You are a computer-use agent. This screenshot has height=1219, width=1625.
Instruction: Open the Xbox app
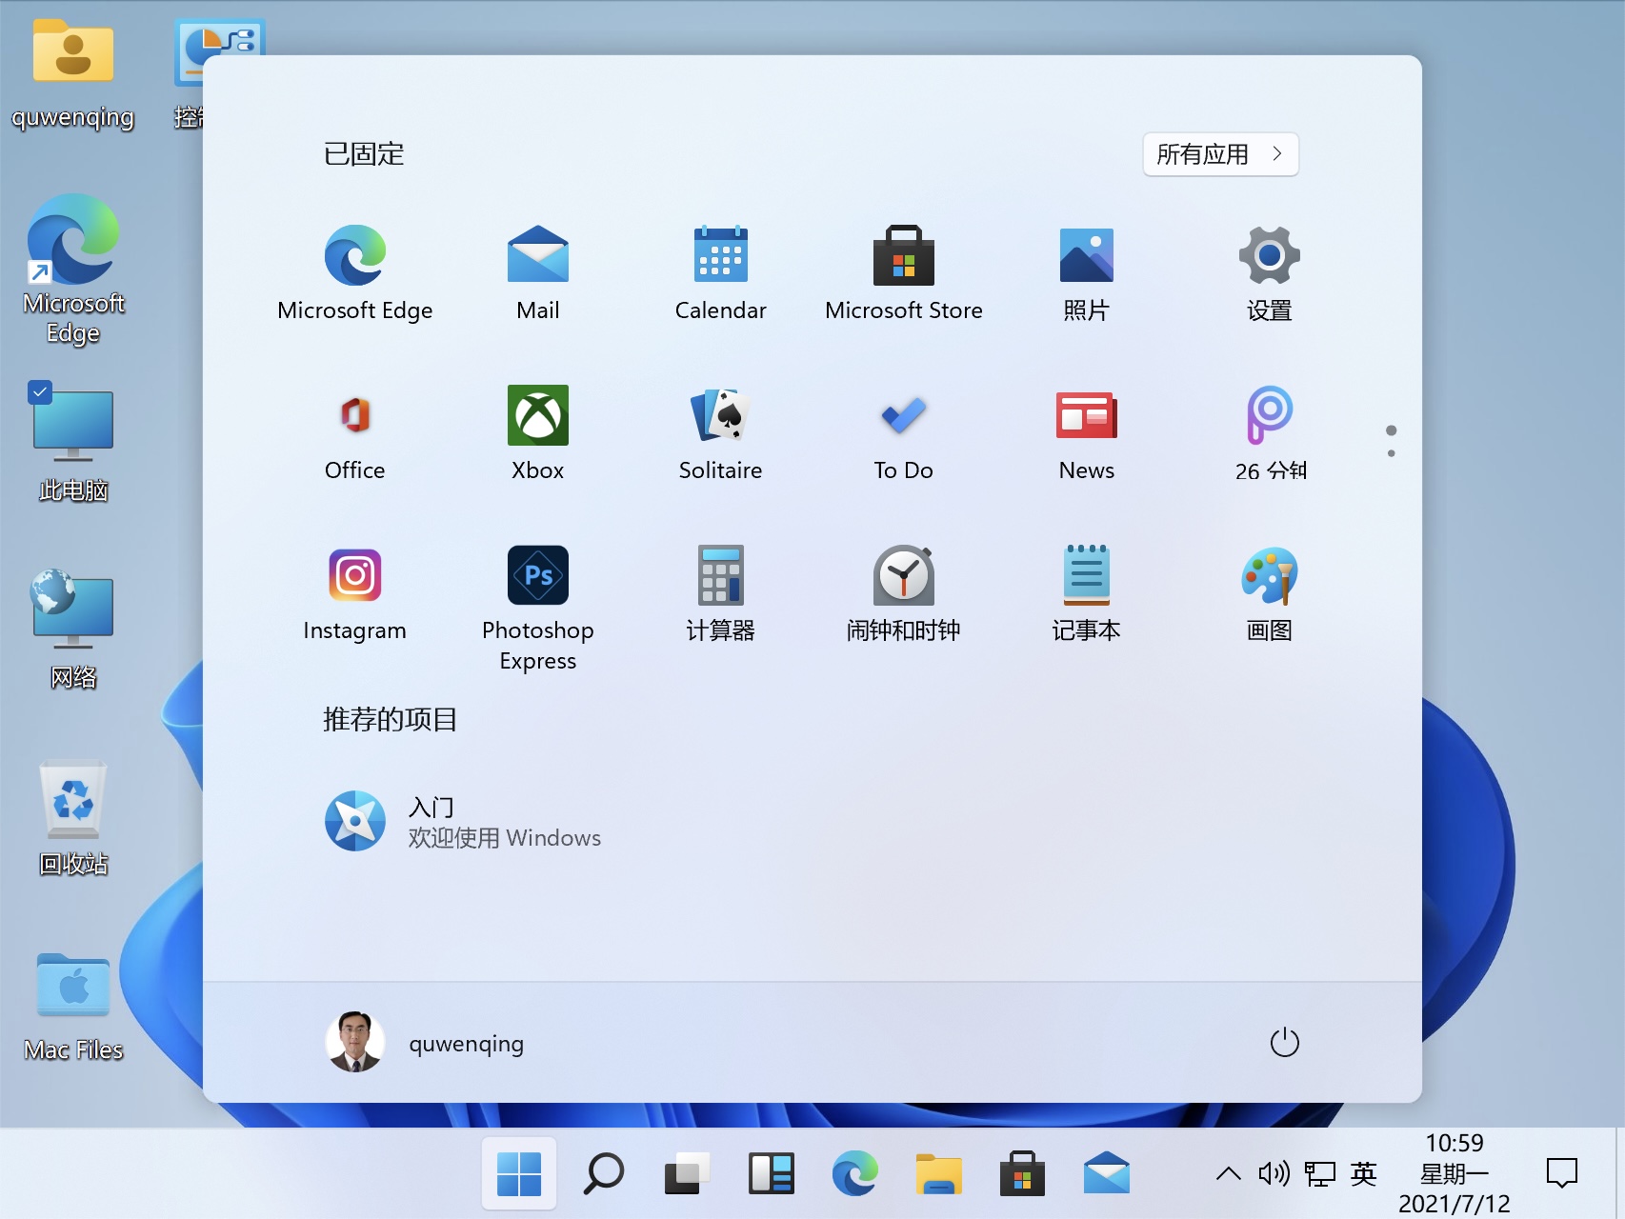coord(537,433)
